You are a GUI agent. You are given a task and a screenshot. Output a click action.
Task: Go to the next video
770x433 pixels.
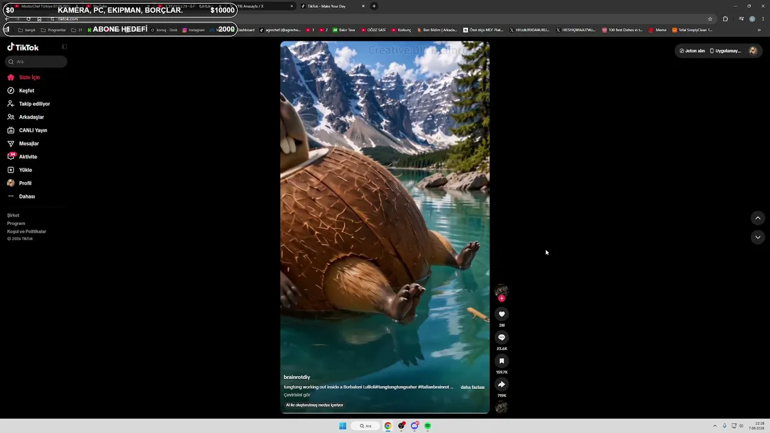coord(758,238)
